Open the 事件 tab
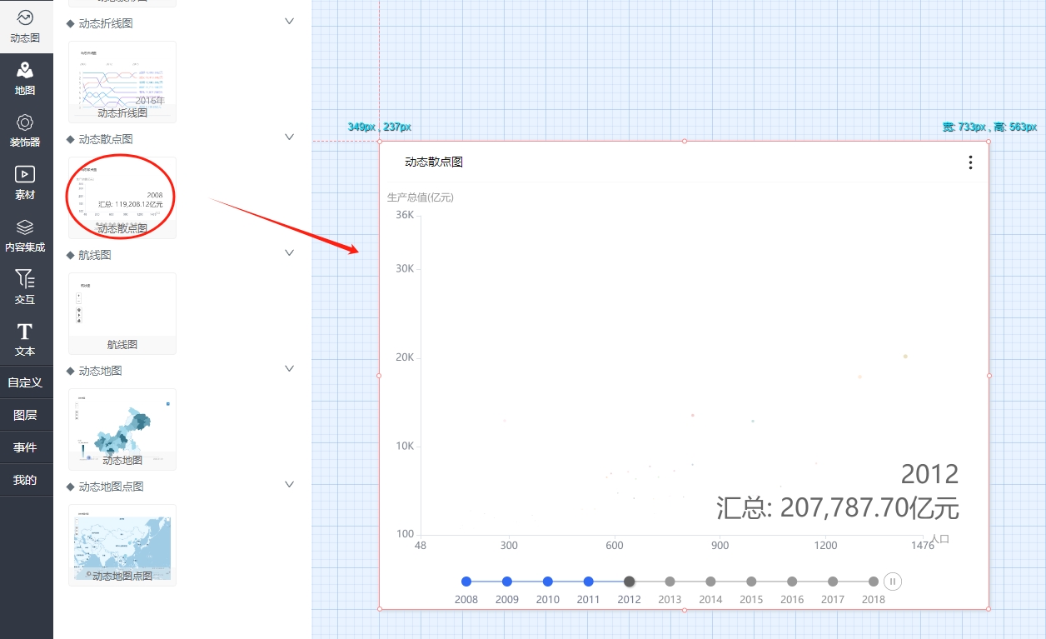Screen dimensions: 1046x639 tap(25, 447)
